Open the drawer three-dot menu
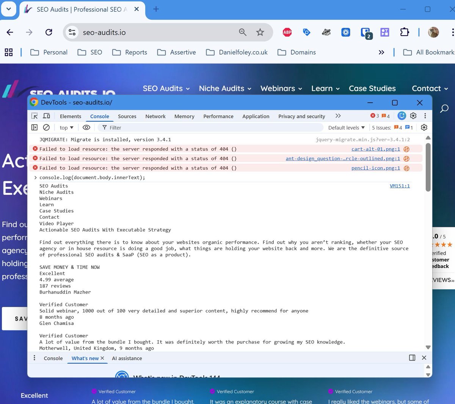 [x=35, y=358]
